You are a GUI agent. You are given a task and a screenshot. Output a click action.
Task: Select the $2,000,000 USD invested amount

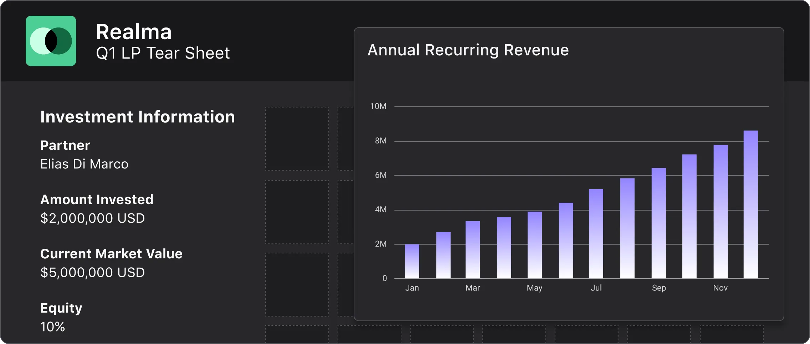tap(92, 218)
